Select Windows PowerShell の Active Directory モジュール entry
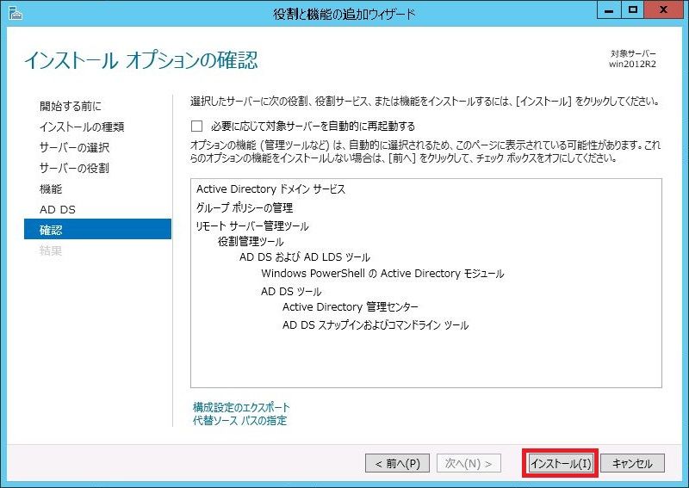This screenshot has width=689, height=488. 382,274
